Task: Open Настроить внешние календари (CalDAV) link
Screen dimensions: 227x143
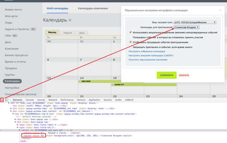Action: point(151,56)
